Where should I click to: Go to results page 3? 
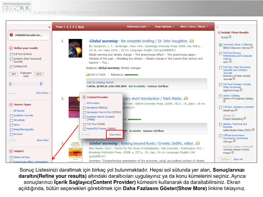click(70, 27)
